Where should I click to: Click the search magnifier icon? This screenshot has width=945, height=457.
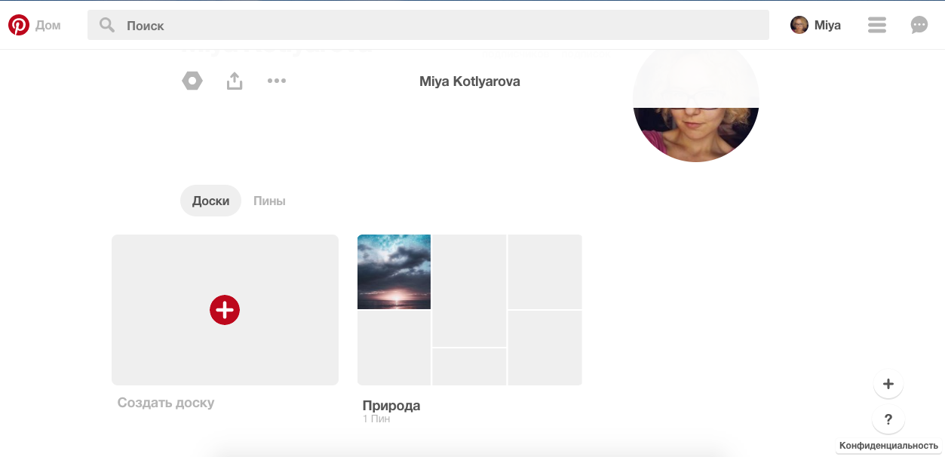107,26
